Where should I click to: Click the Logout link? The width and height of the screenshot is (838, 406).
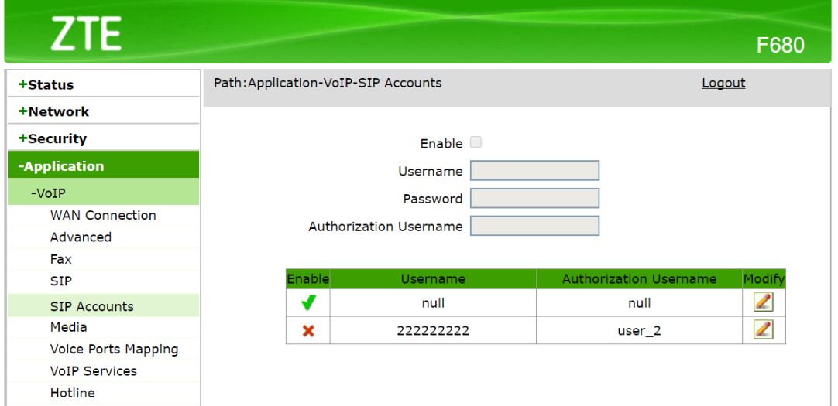click(723, 83)
